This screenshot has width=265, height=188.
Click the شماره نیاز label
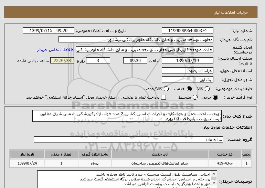coord(242,31)
